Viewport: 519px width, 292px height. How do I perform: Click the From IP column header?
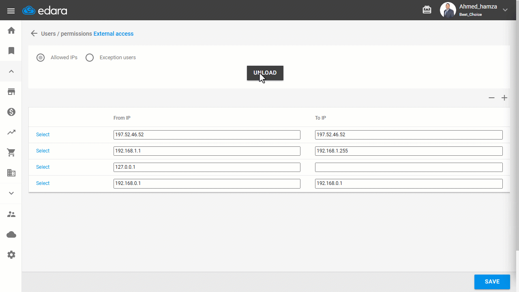pos(122,118)
